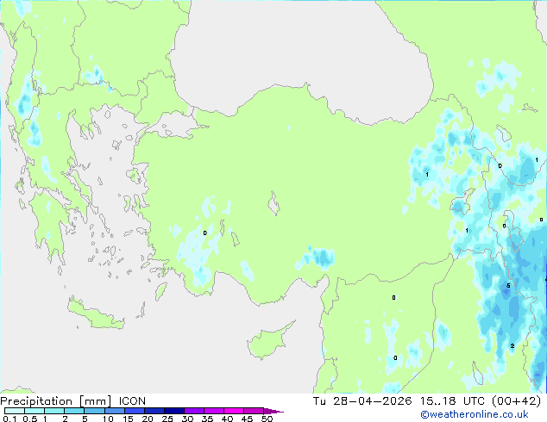Select the 20–25 mm dark blue legend swatch
Viewport: 547px width, 422px height.
[x=154, y=411]
